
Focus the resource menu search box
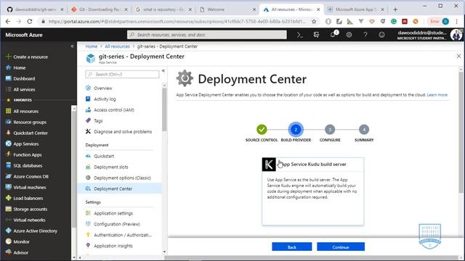click(122, 74)
